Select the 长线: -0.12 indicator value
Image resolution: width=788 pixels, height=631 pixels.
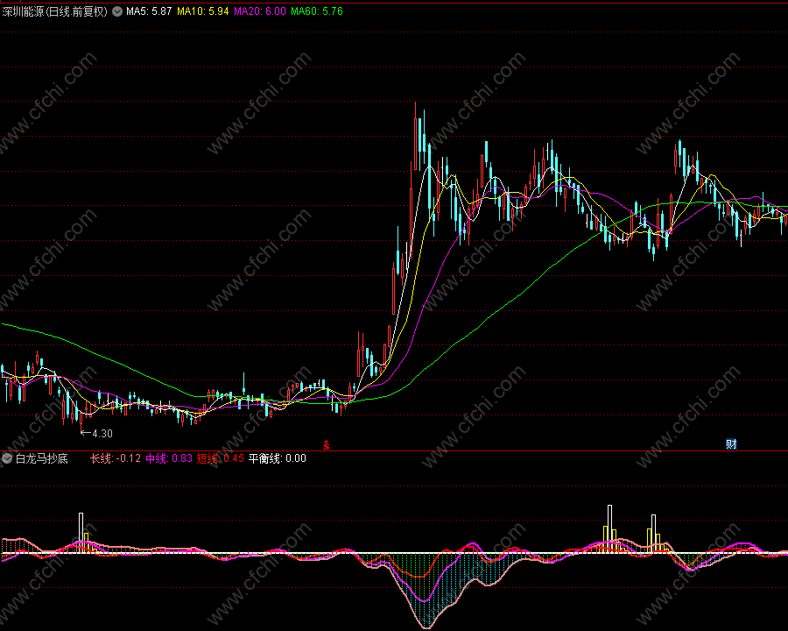click(x=115, y=458)
